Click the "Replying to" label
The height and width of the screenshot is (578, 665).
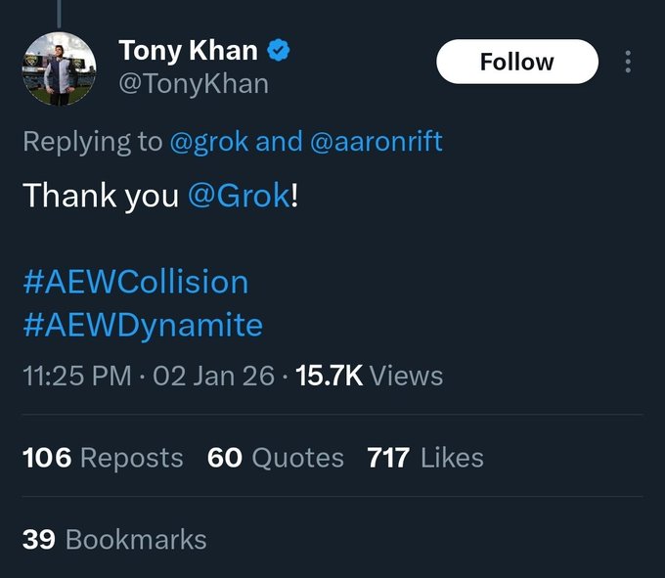pos(92,142)
